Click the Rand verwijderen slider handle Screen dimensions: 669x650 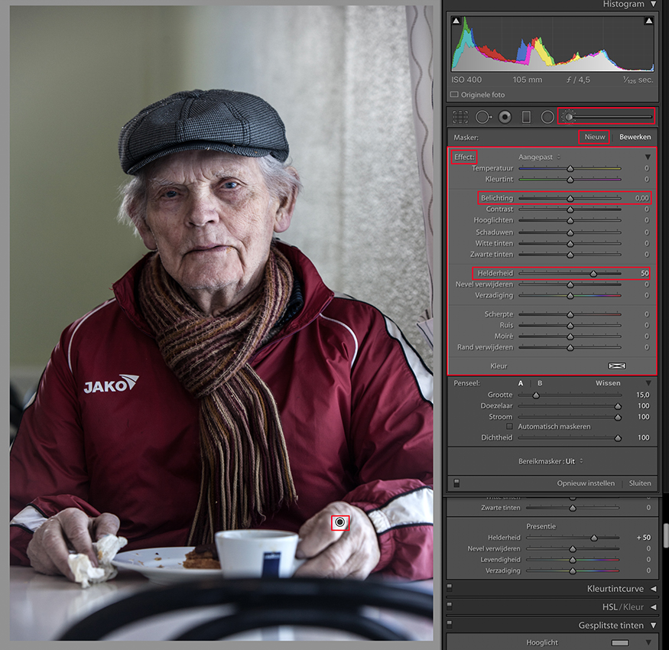tap(570, 348)
